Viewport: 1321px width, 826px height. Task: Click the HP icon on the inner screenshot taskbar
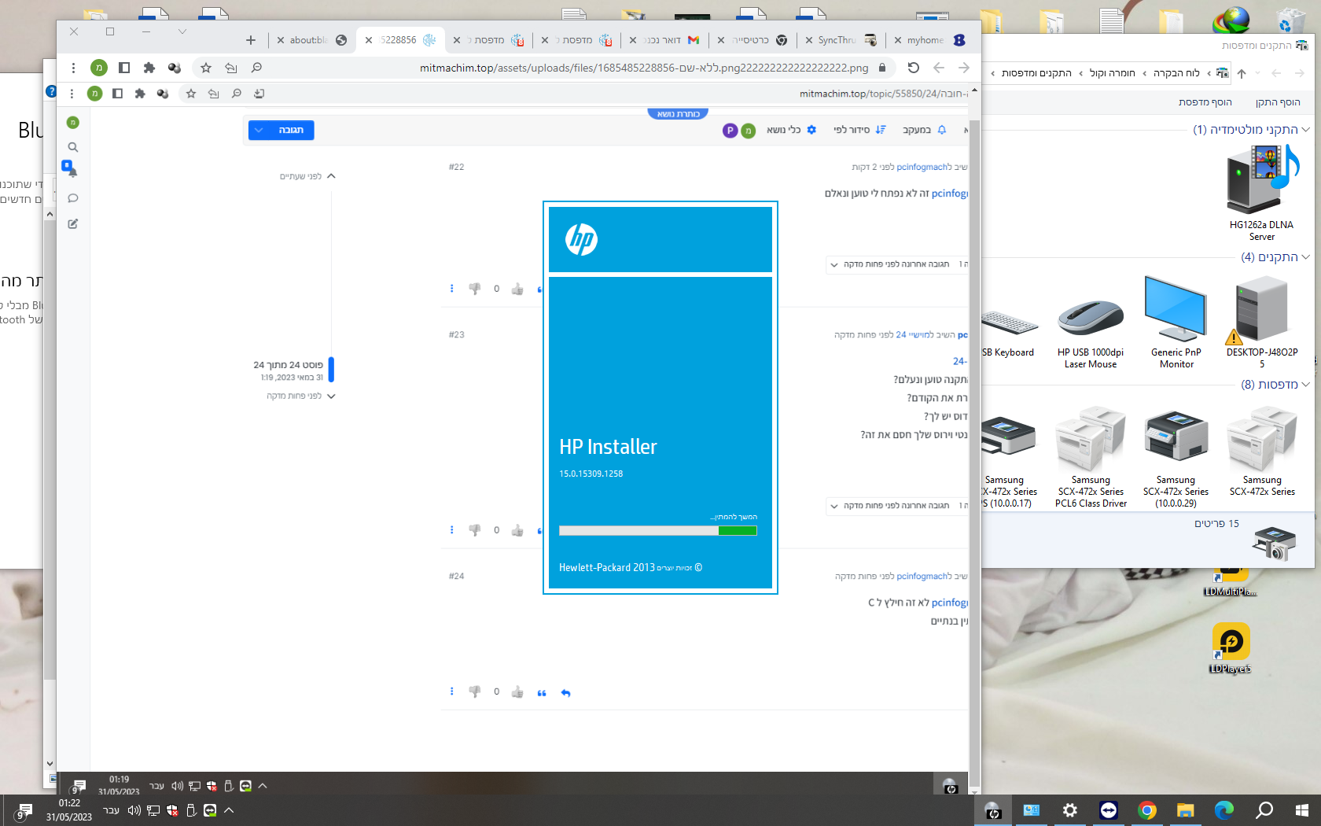[x=950, y=786]
